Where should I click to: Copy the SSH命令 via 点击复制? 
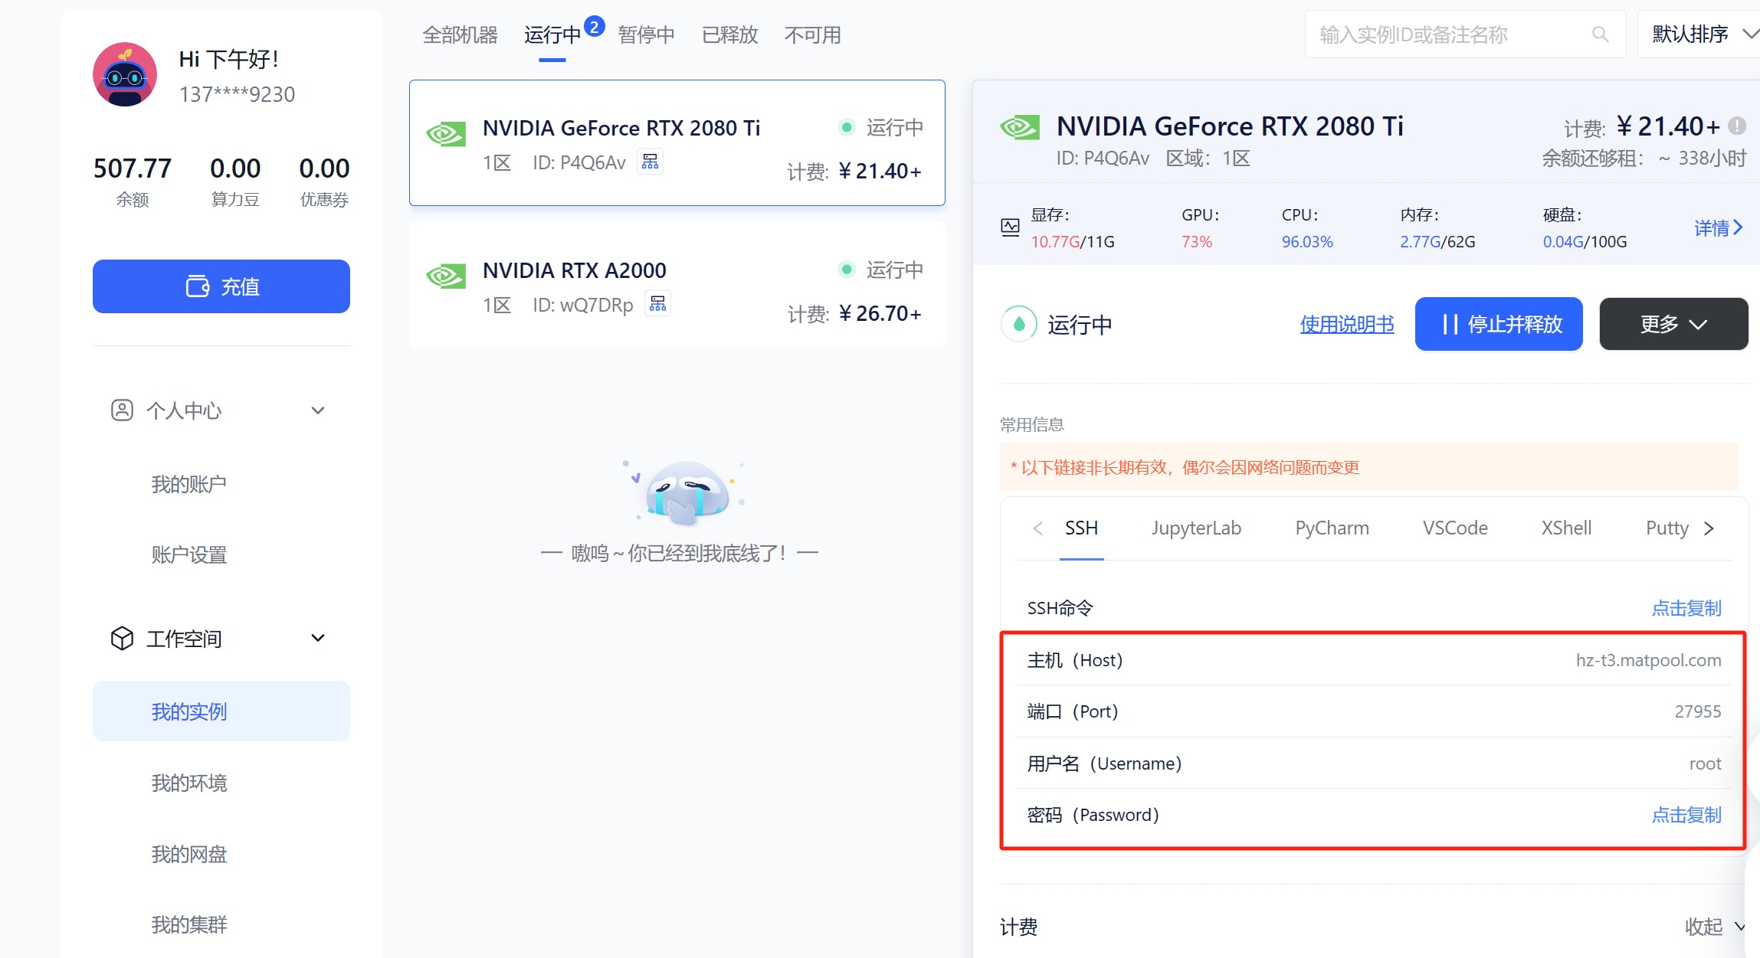1686,608
